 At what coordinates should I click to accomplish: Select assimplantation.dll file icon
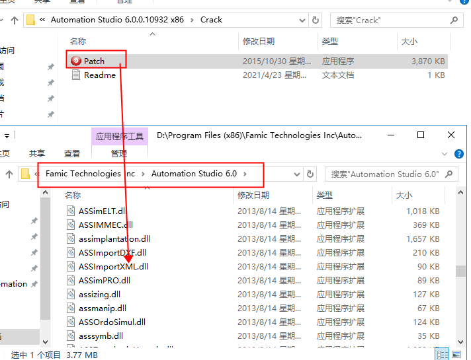[x=71, y=239]
